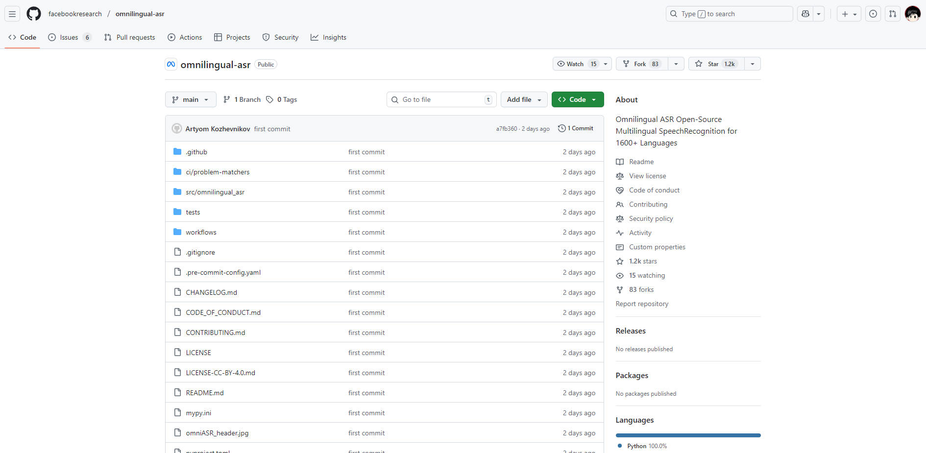
Task: Toggle Watch notifications for repository
Action: click(x=577, y=64)
